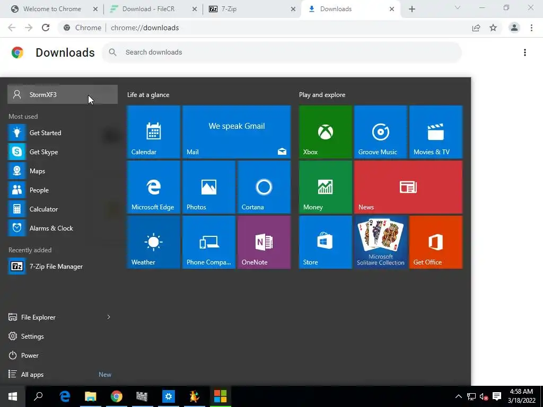The height and width of the screenshot is (407, 543).
Task: Open the Weather tile
Action: (153, 242)
